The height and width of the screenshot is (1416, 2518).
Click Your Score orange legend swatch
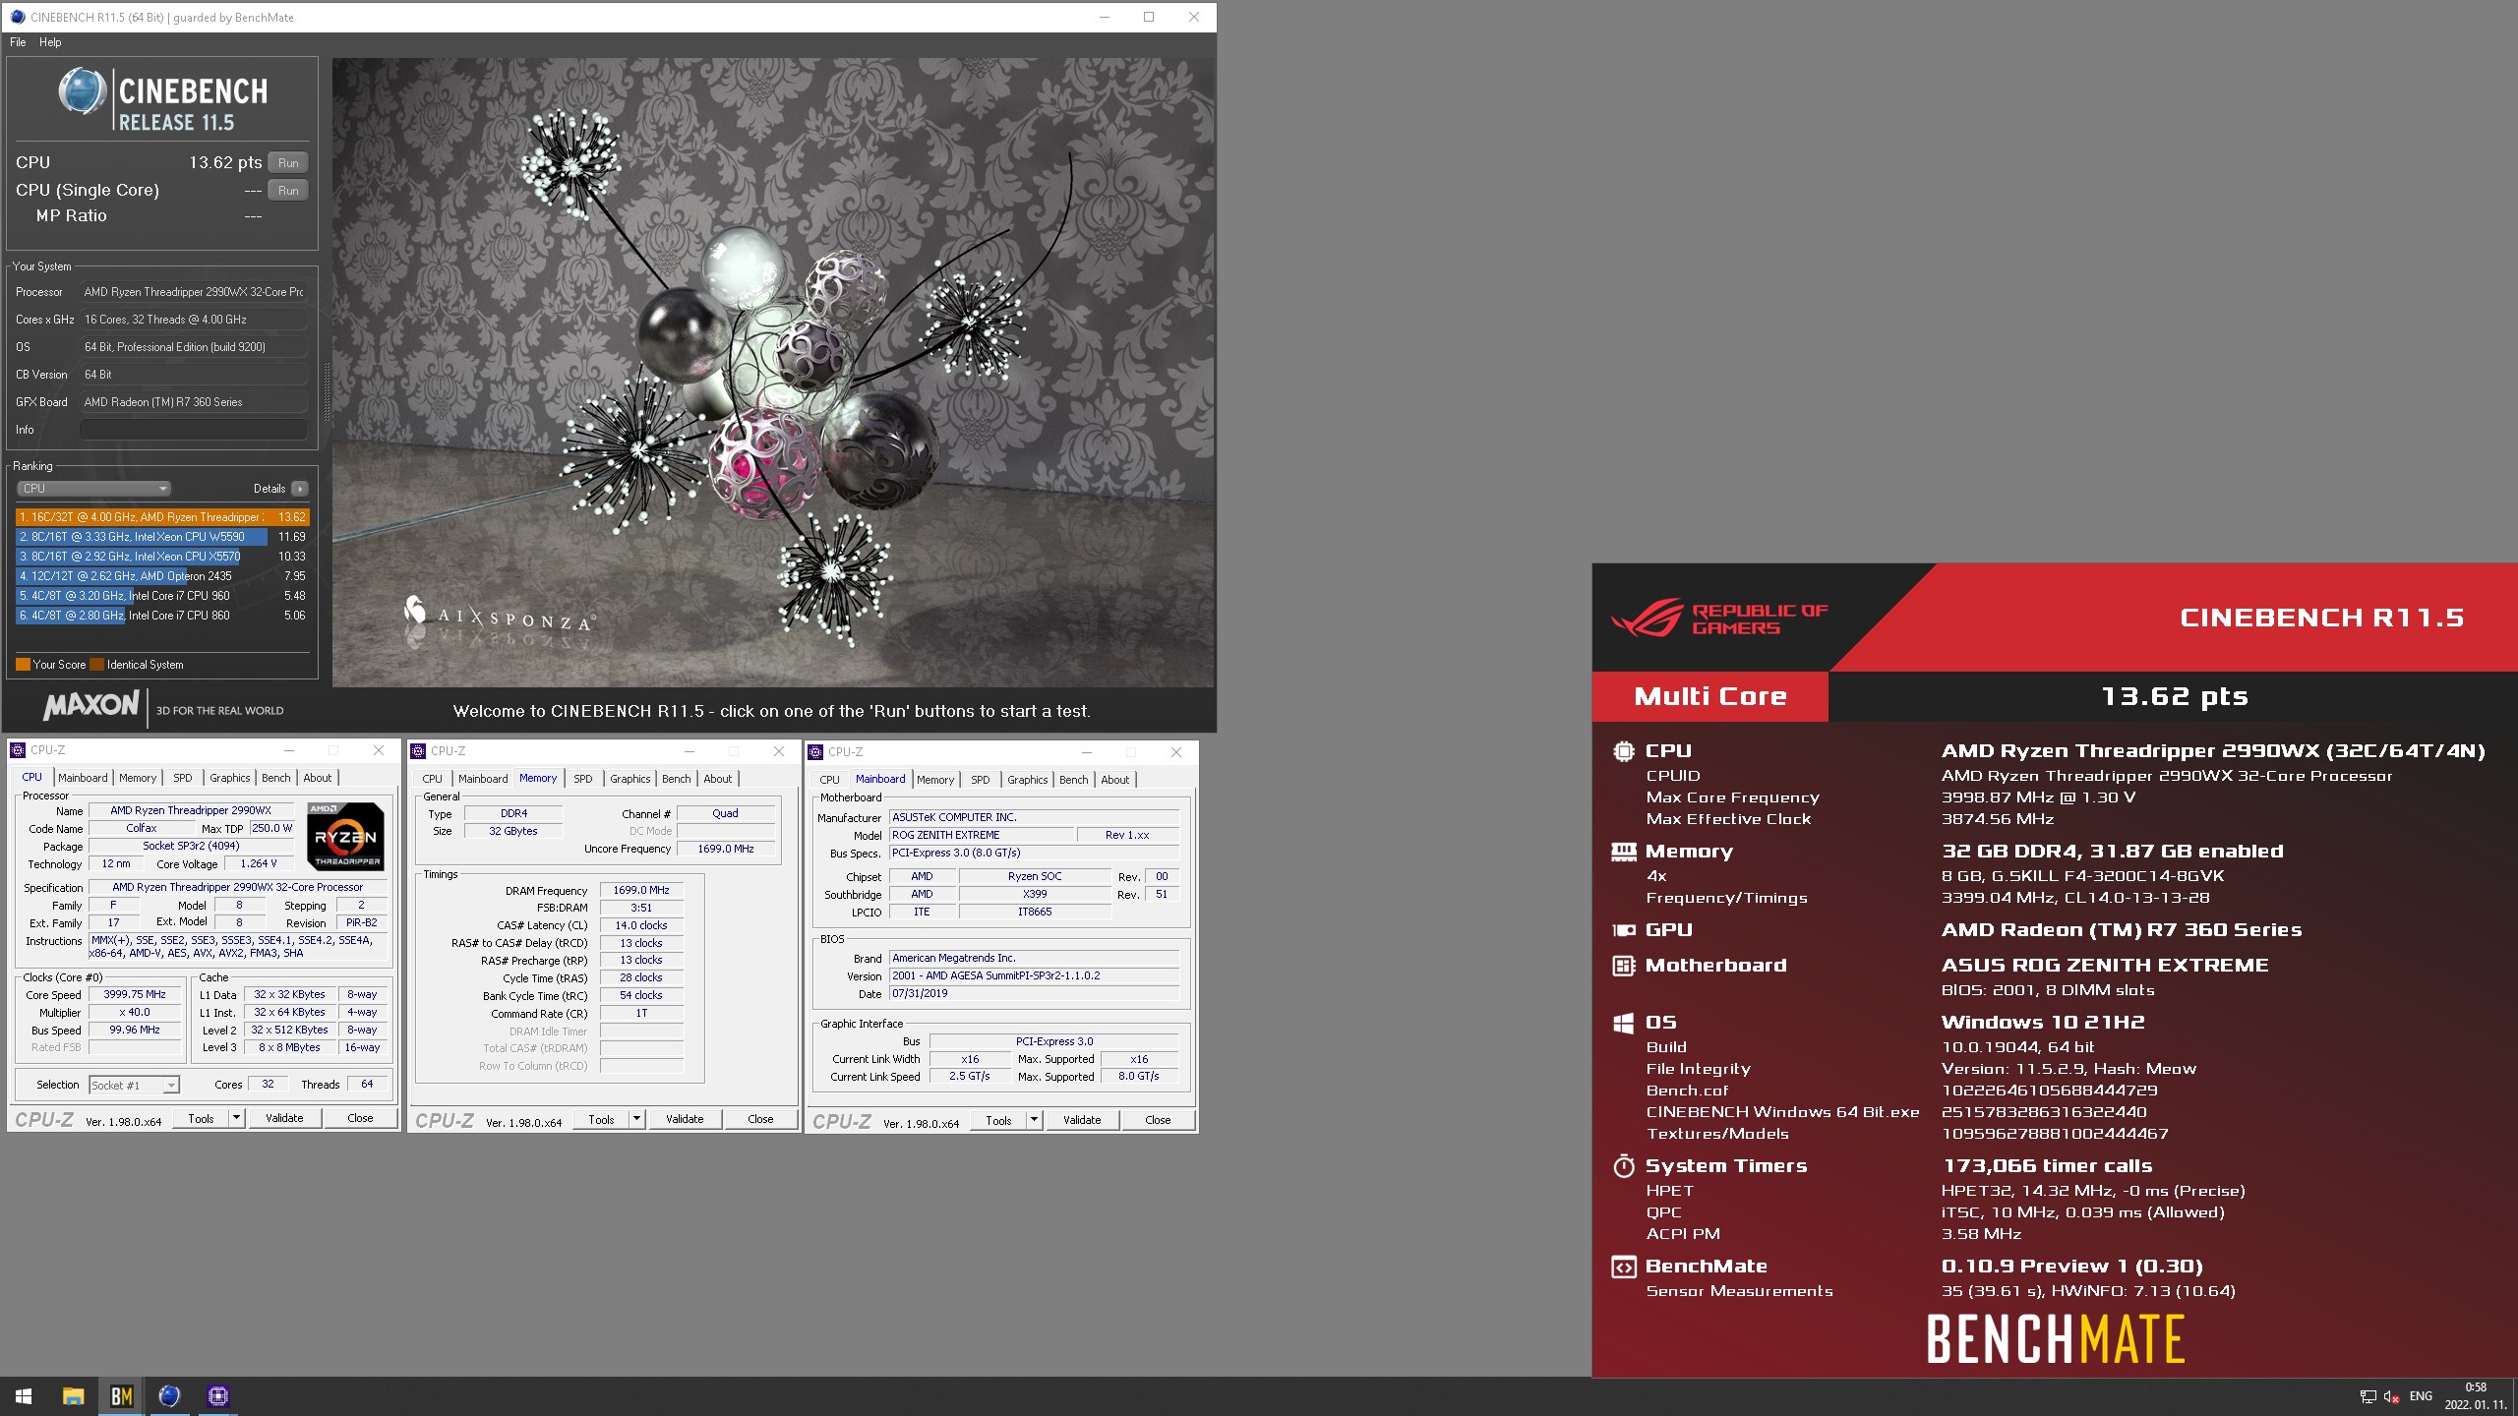point(23,665)
